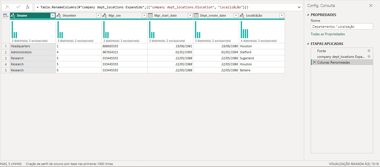Viewport: 380px width, 167px height.
Task: Click the date type icon on Mgr_start_date
Action: [x=150, y=15]
